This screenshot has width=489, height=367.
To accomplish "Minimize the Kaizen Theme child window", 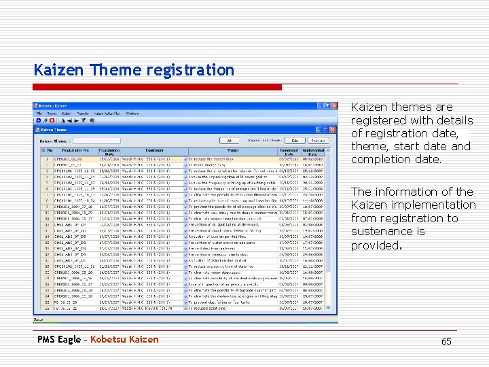I will (319, 130).
